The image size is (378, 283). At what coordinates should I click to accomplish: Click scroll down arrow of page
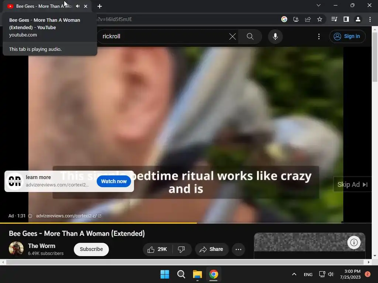[x=375, y=256]
